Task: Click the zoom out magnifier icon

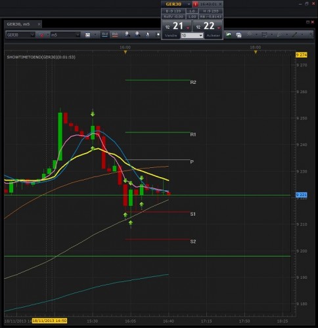Action: (x=137, y=35)
